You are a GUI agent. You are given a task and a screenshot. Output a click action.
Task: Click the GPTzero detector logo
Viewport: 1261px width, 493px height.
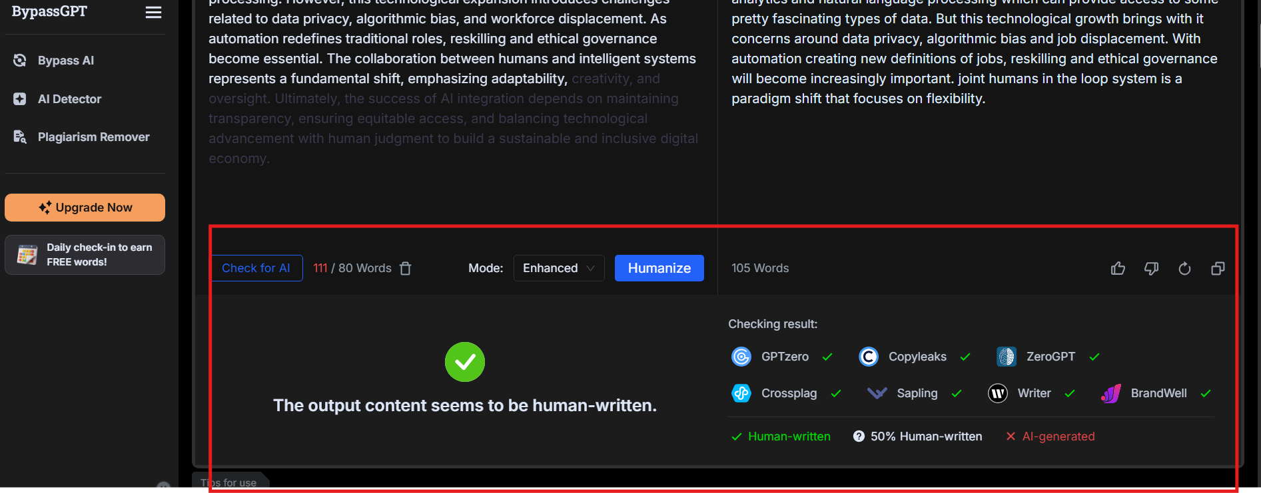[741, 357]
